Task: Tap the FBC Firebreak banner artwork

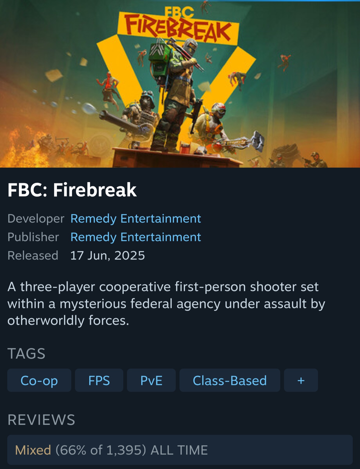Action: tap(180, 84)
